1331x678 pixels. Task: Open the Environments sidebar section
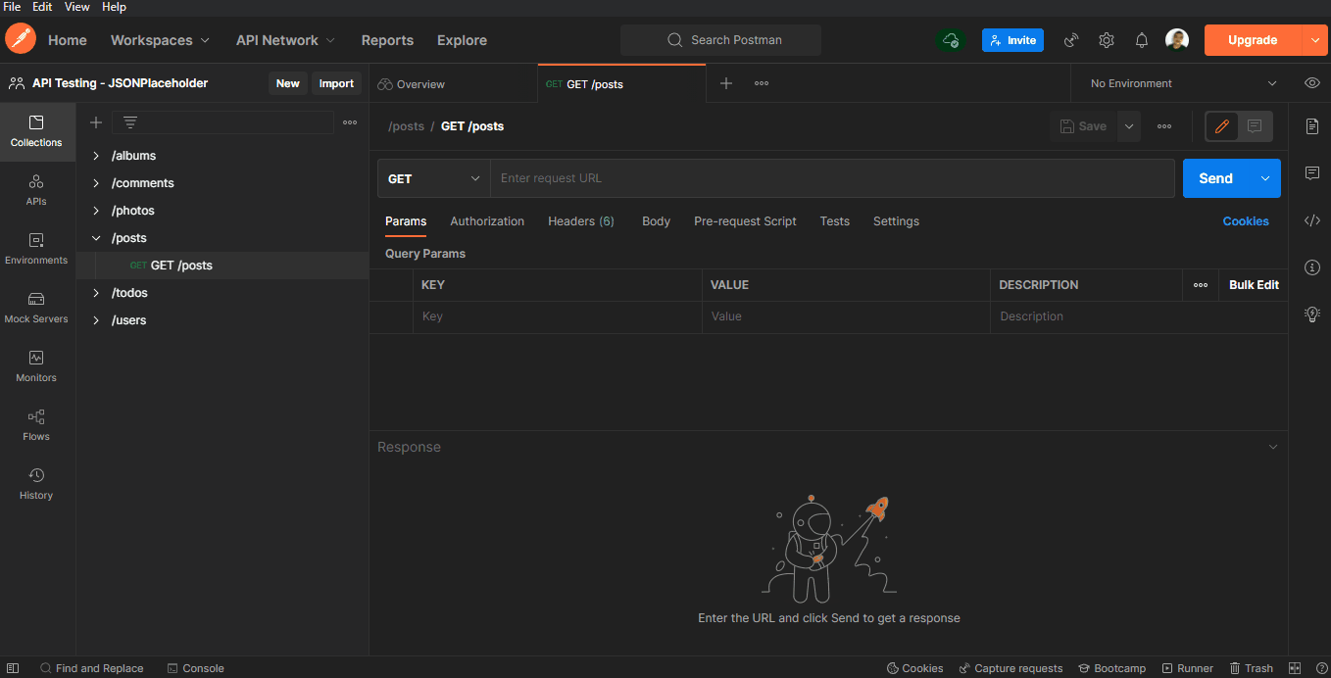[36, 249]
